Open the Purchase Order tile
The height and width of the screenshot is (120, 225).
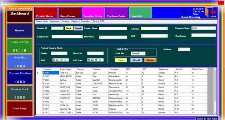(x=117, y=13)
